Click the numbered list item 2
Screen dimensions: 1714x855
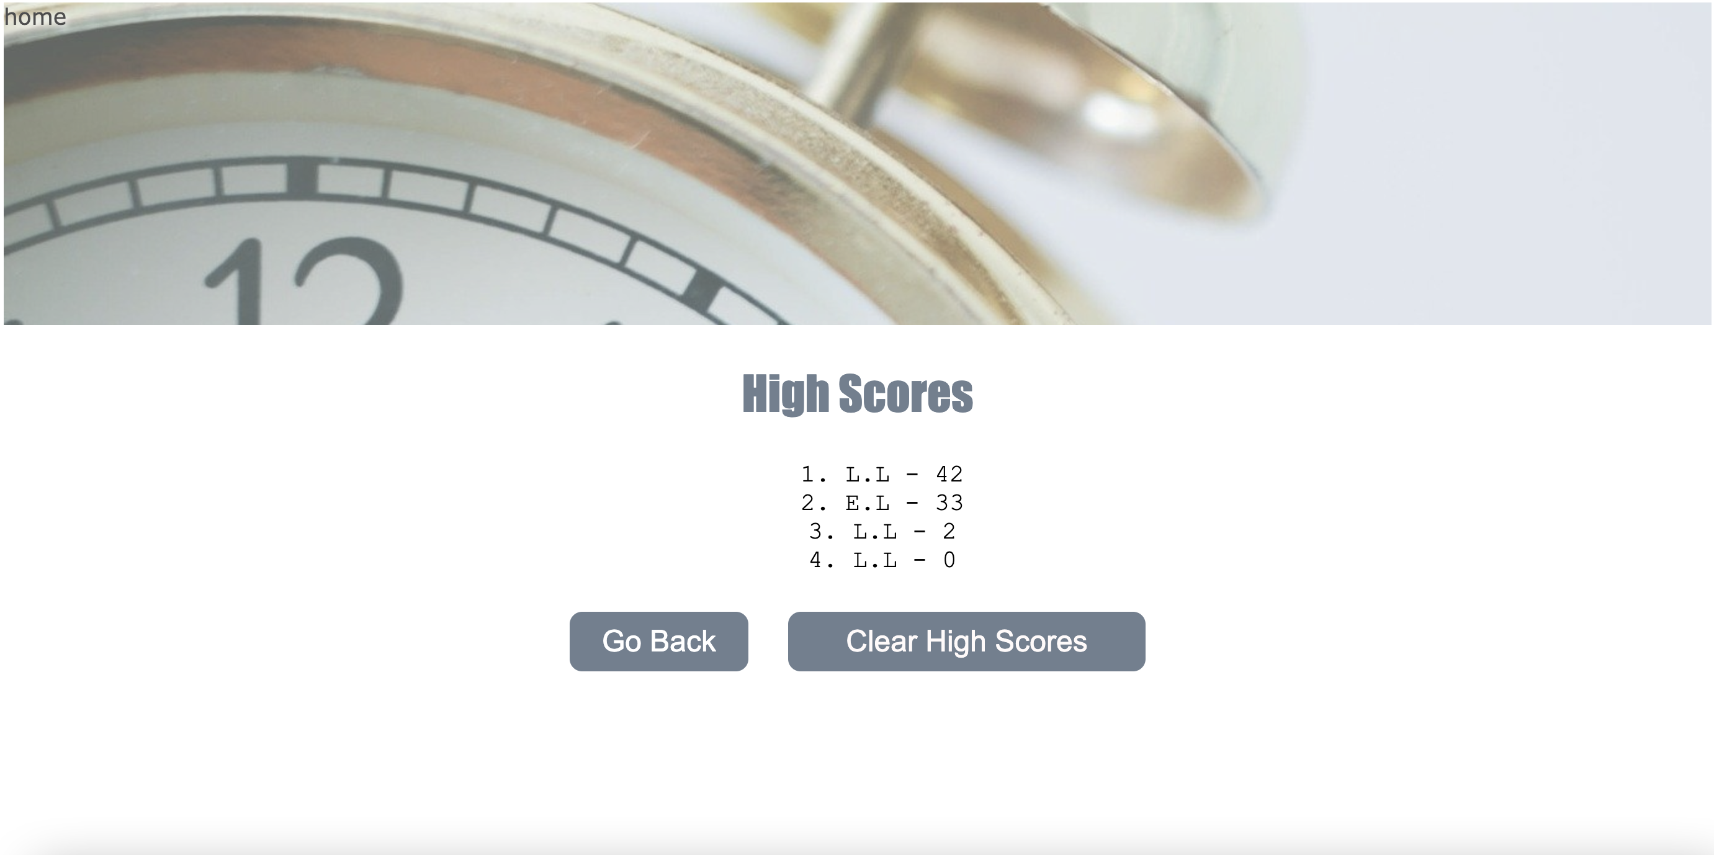(858, 503)
